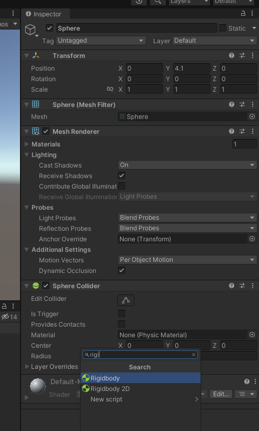The image size is (259, 431).
Task: Open Sphere Collider presets icon
Action: coord(242,286)
